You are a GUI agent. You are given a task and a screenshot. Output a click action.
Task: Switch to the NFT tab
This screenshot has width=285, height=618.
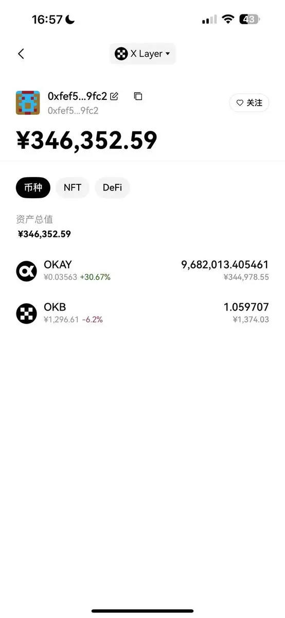pyautogui.click(x=73, y=187)
